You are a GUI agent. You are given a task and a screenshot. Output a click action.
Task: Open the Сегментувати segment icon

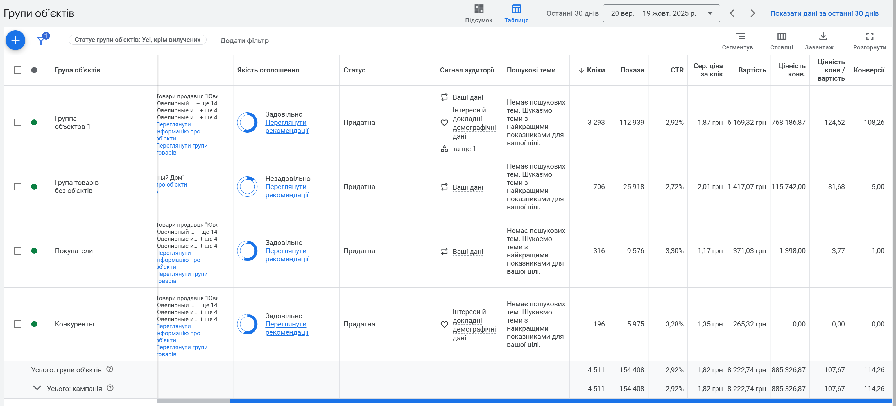pyautogui.click(x=740, y=37)
